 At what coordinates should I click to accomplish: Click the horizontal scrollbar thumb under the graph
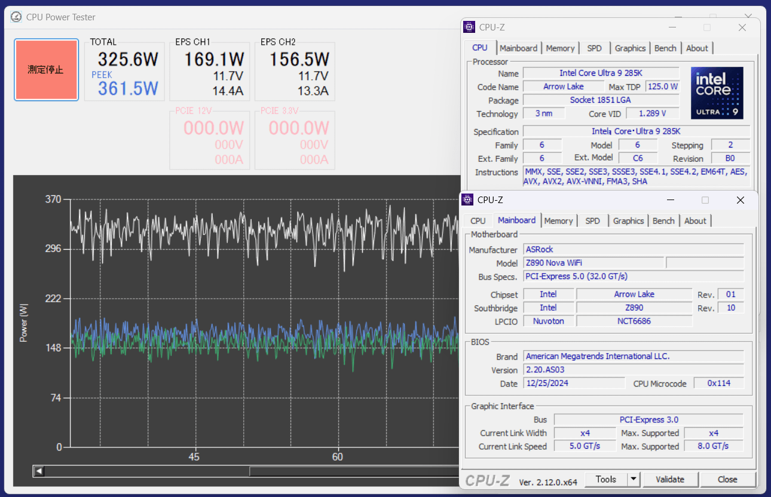pos(354,471)
